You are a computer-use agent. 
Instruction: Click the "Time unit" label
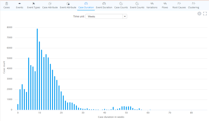pyautogui.click(x=79, y=16)
